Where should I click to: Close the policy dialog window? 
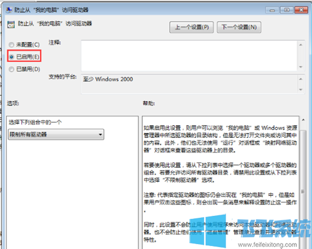click(301, 10)
